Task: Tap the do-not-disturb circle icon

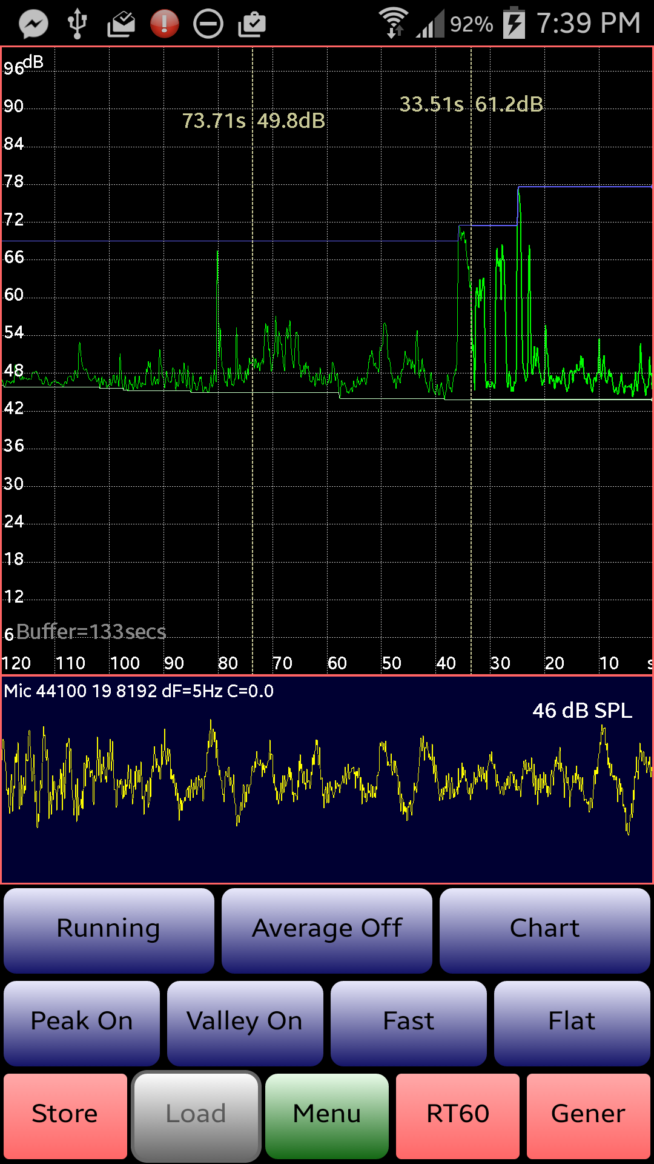Action: [x=208, y=24]
